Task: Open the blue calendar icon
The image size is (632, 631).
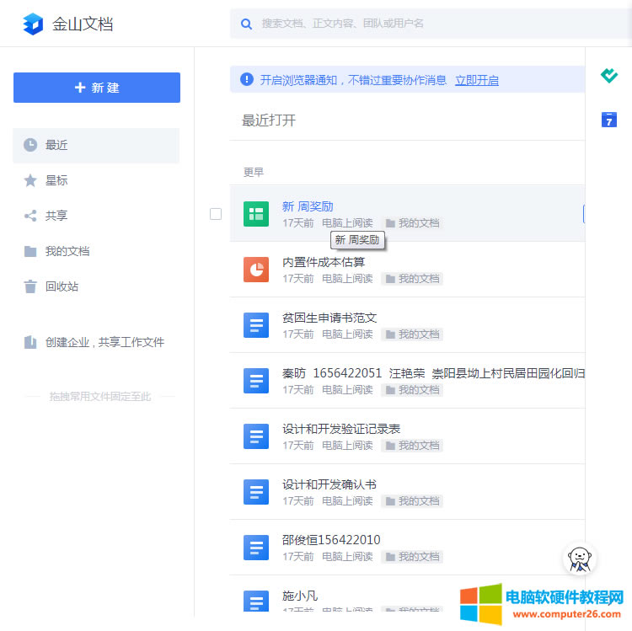Action: (608, 120)
